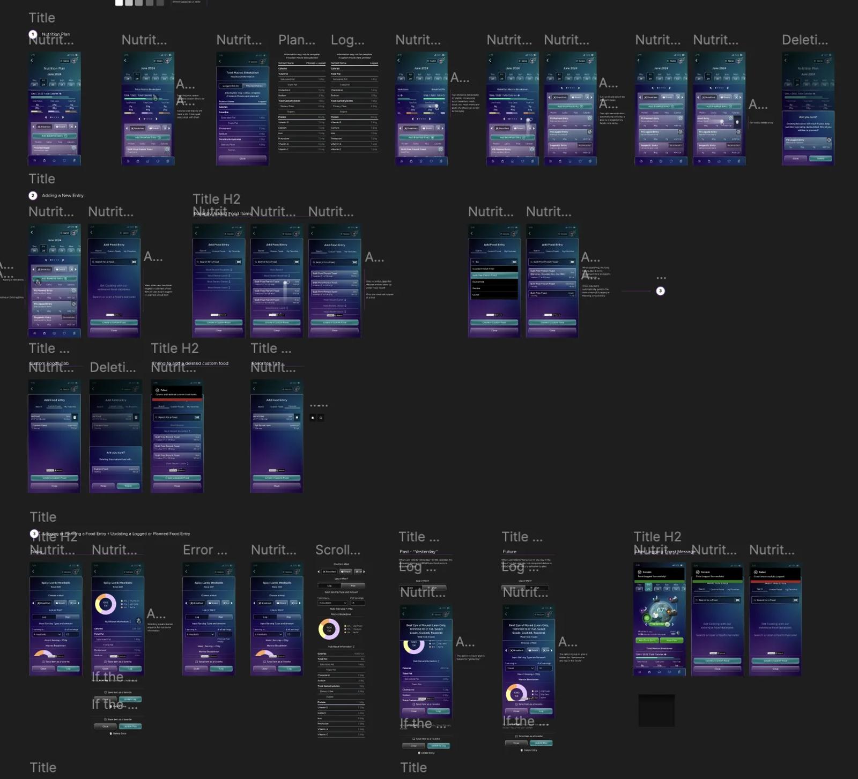Open serving type dropdown in Scroll frame
The image size is (858, 779).
332,603
